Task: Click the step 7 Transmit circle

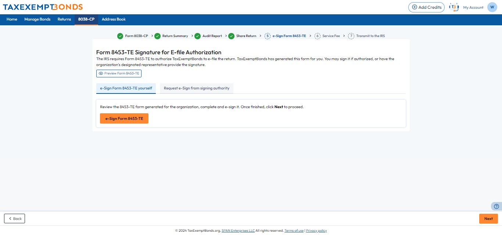Action: [x=351, y=36]
